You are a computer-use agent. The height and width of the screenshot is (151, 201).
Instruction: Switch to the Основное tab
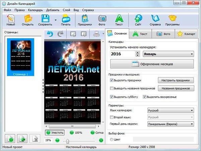(x=117, y=34)
